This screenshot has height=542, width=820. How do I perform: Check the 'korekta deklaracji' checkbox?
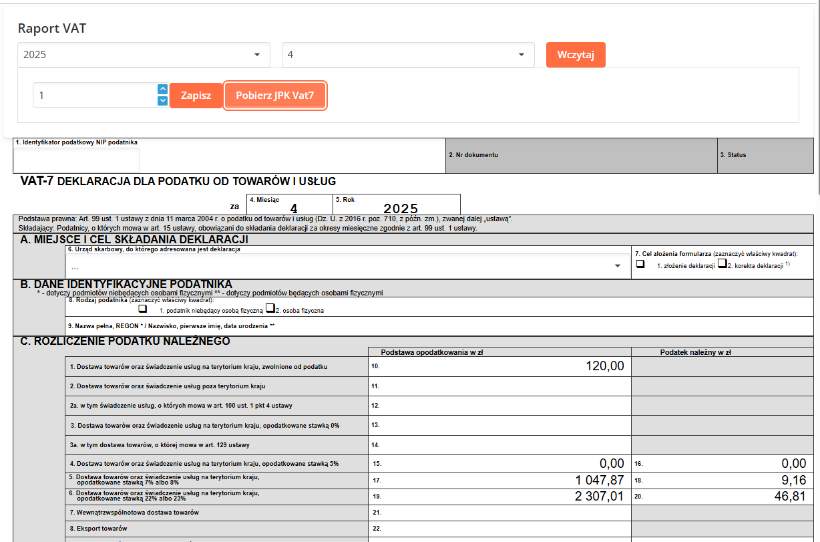722,264
